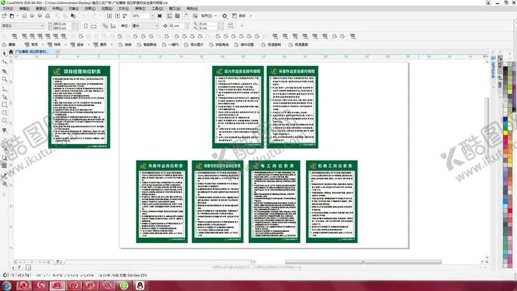Open the Options gear icon
The image size is (517, 291).
pos(224,16)
